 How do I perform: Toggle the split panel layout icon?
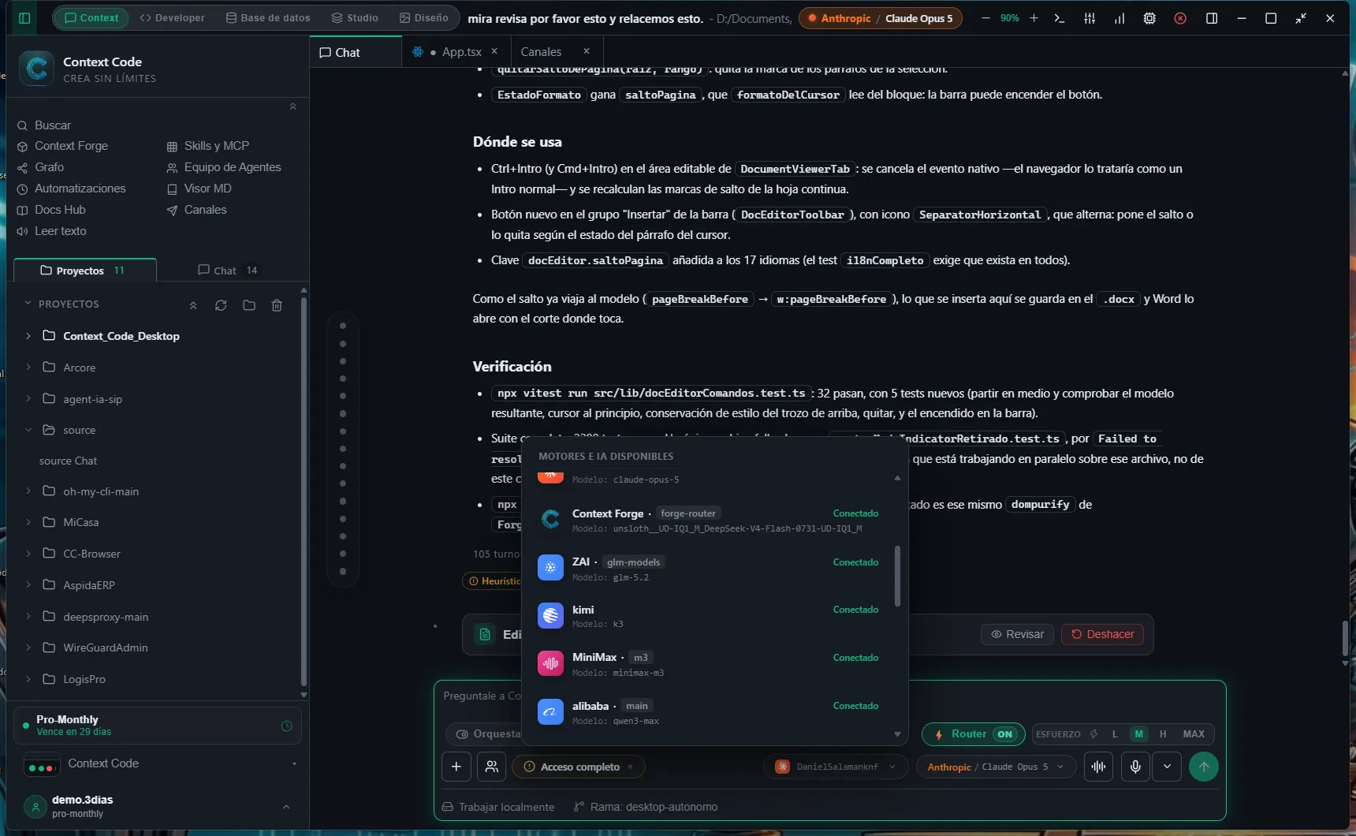[1212, 17]
